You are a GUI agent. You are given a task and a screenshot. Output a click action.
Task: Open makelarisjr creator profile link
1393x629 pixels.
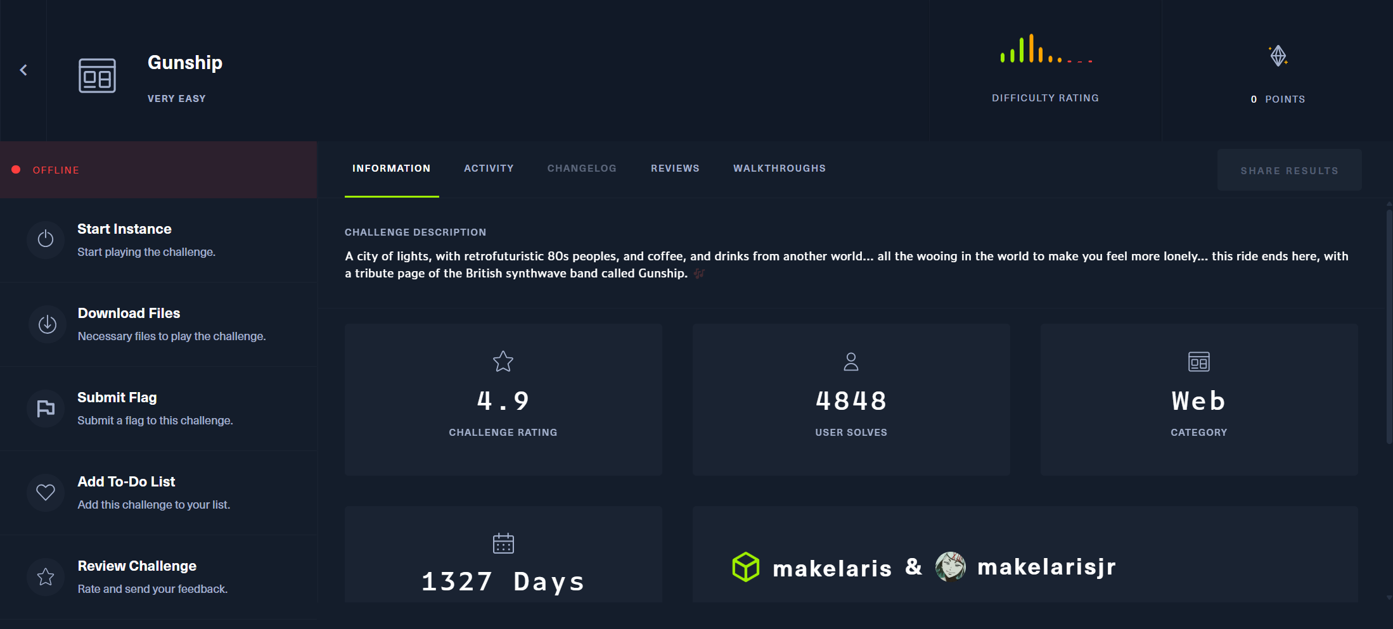[1046, 567]
